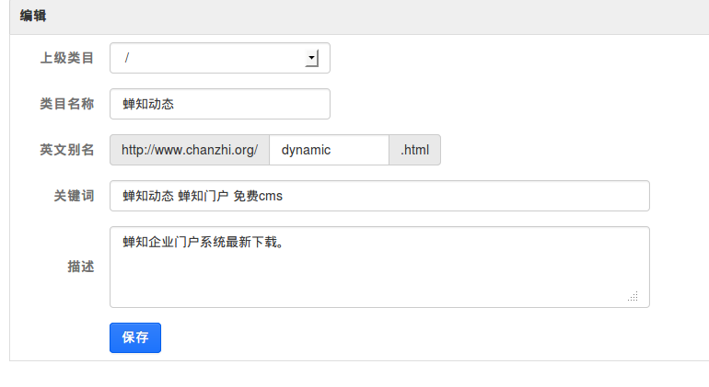Open the 上级类目 select showing "/"
The image size is (709, 387).
[x=212, y=58]
